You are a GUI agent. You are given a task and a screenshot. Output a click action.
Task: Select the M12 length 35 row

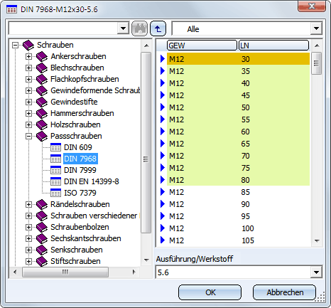click(x=238, y=71)
